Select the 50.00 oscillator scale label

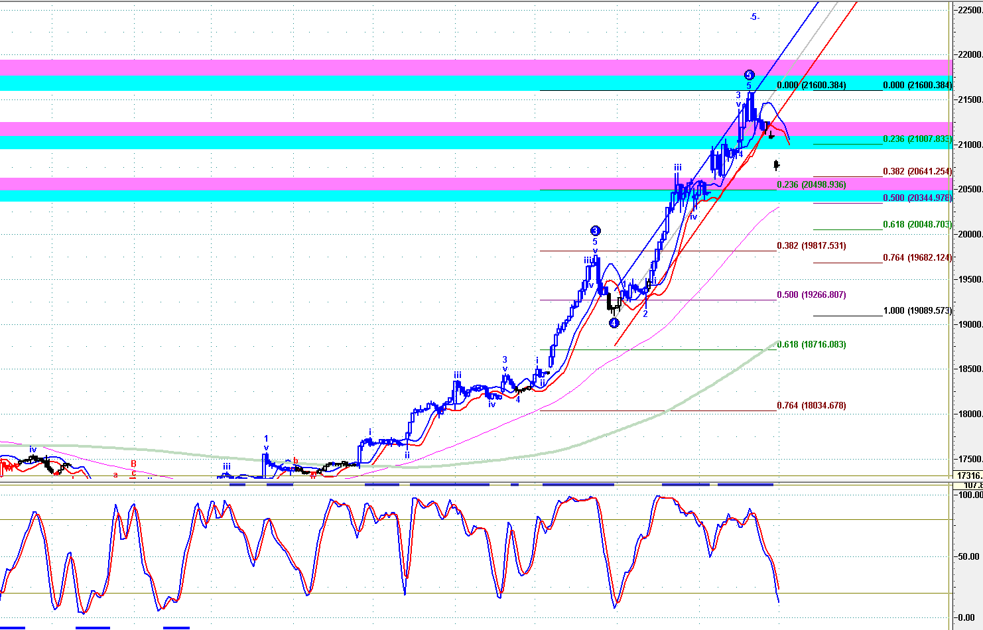tap(970, 556)
